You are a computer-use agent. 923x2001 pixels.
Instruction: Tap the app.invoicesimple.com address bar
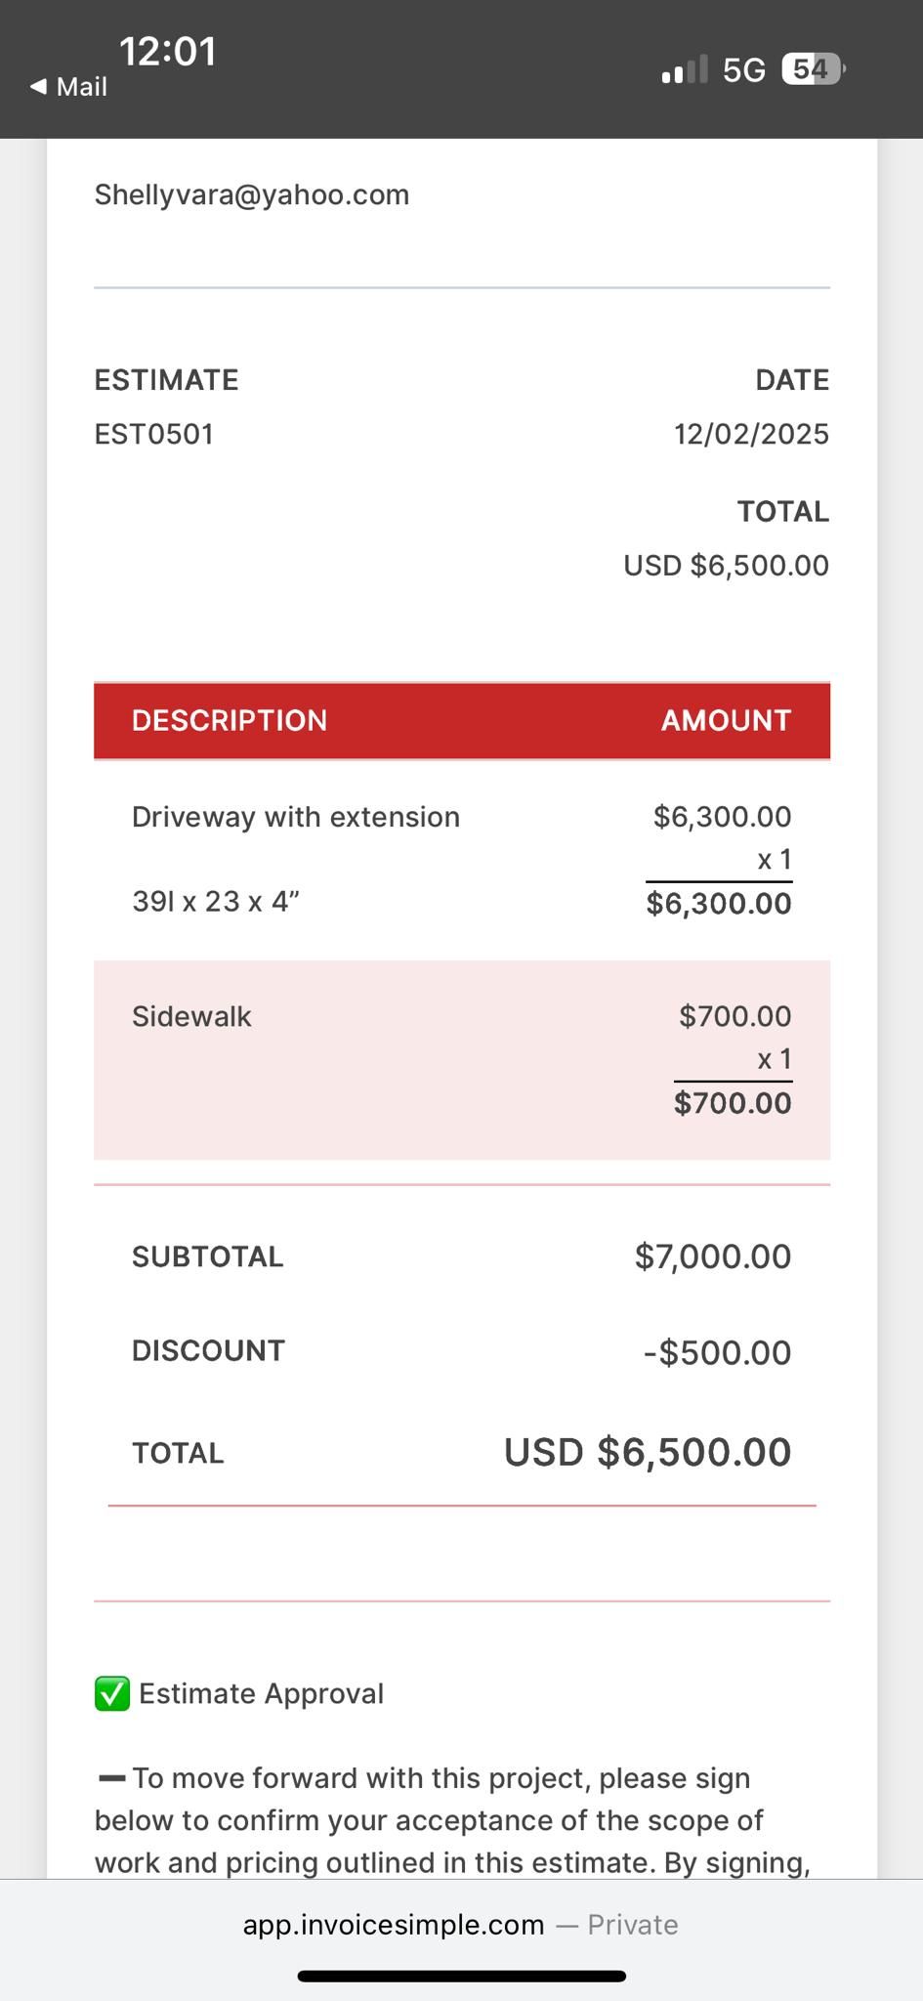point(394,1924)
